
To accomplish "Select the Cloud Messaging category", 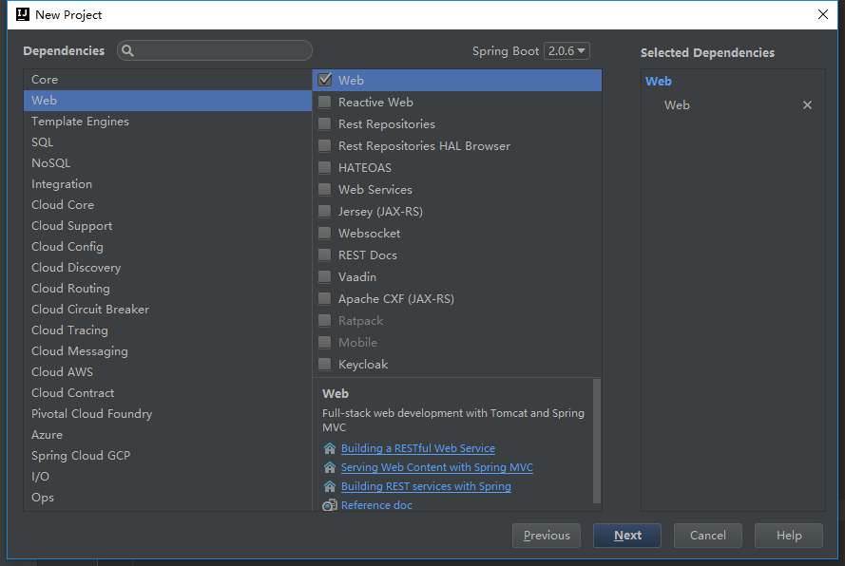I will click(167, 351).
